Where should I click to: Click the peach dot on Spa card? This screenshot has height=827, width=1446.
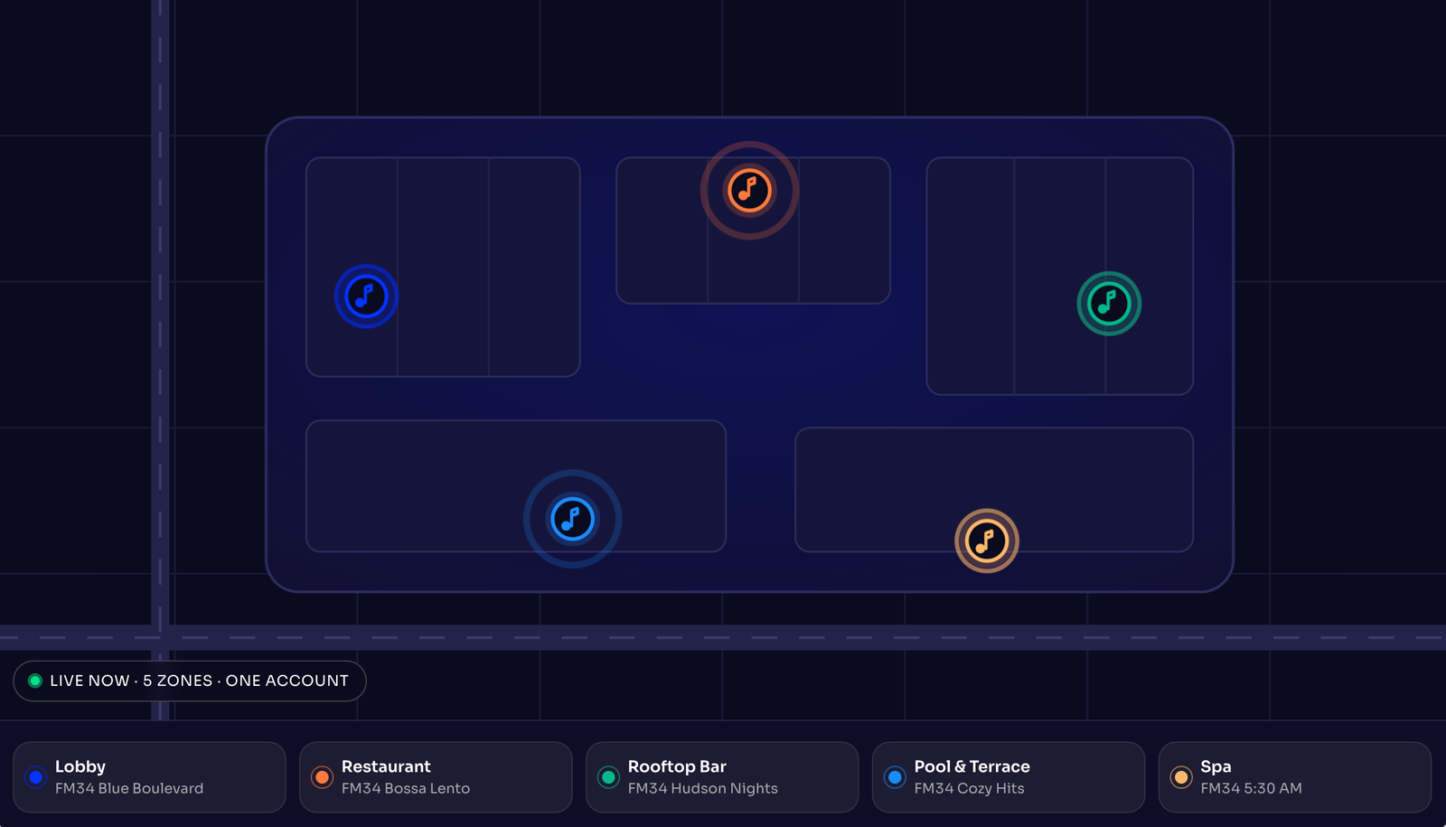[x=1181, y=777]
